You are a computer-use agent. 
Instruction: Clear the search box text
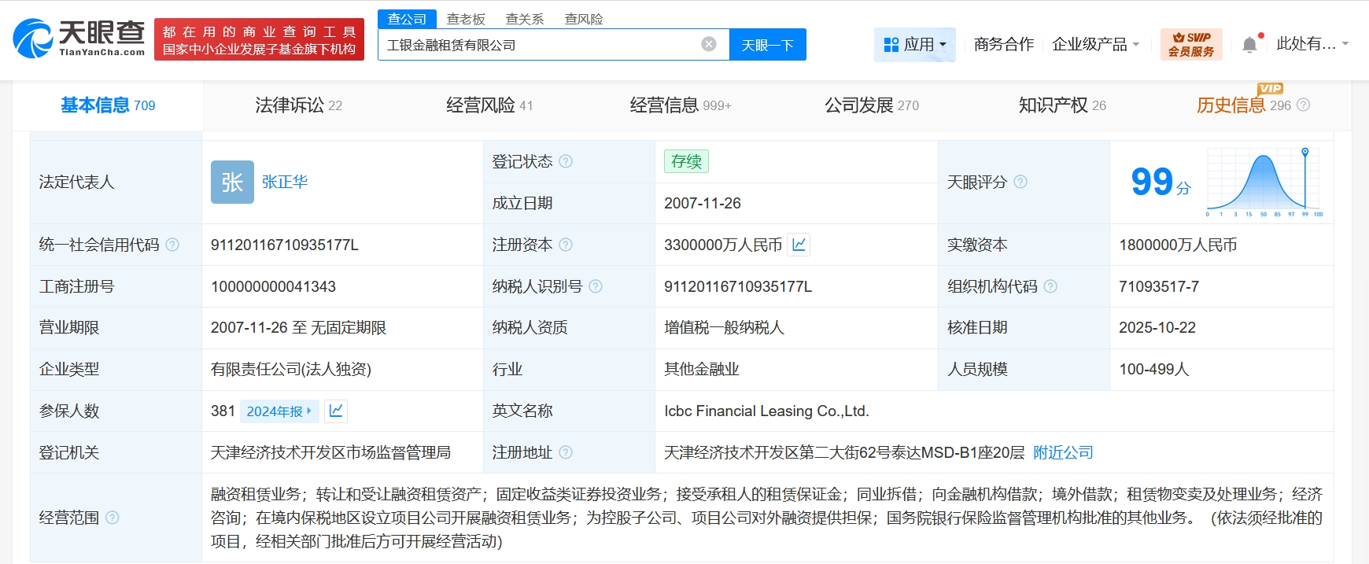(709, 44)
